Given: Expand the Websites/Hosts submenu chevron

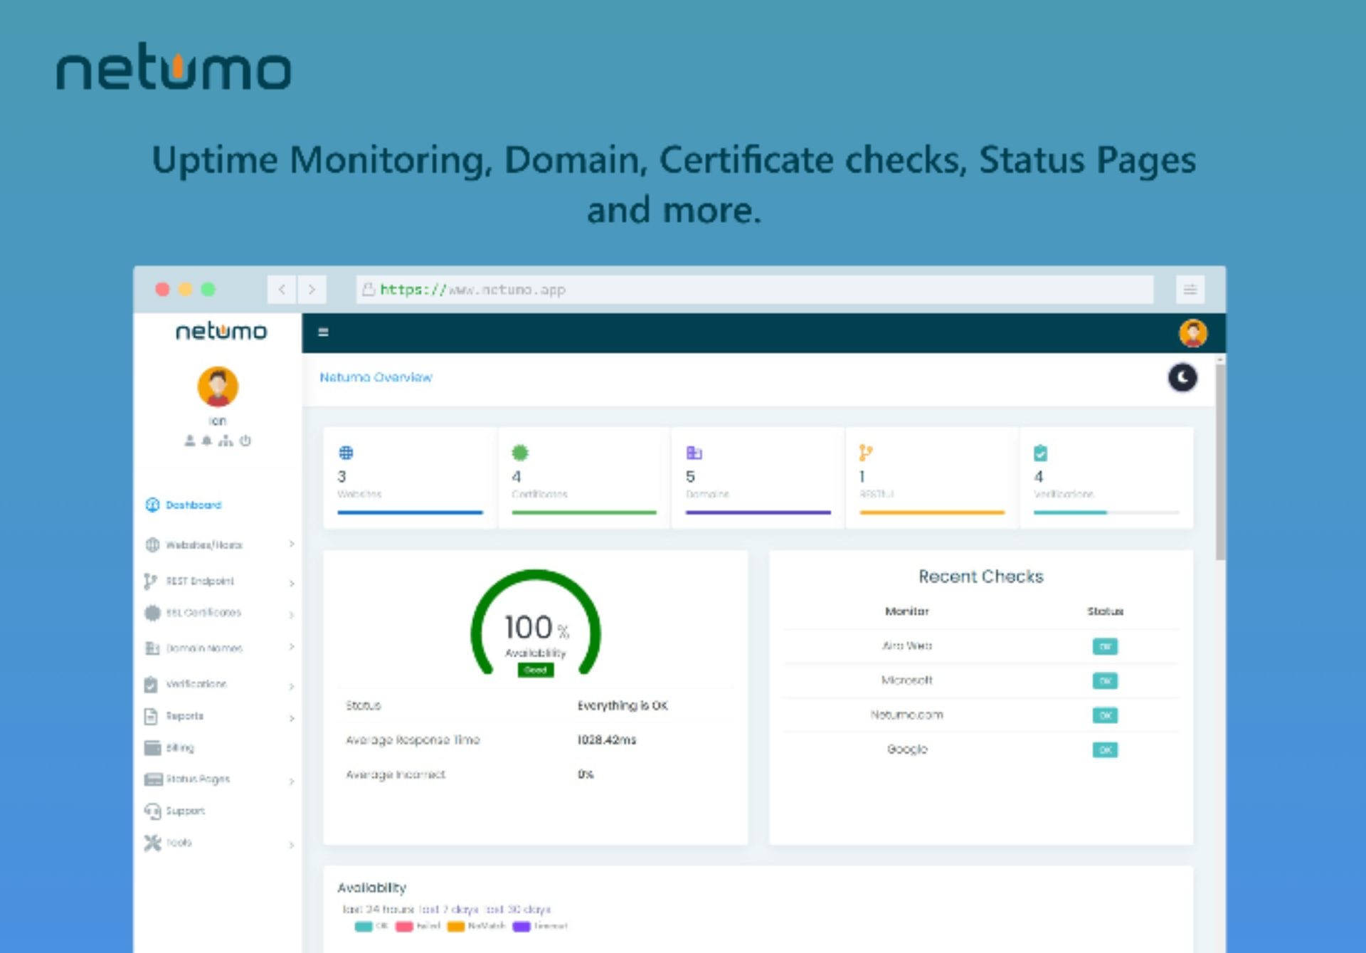Looking at the screenshot, I should click(x=292, y=544).
